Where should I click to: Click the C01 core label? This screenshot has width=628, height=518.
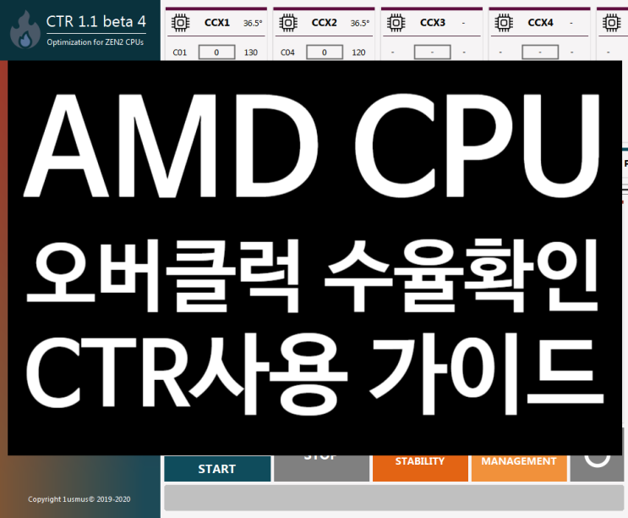tap(180, 52)
